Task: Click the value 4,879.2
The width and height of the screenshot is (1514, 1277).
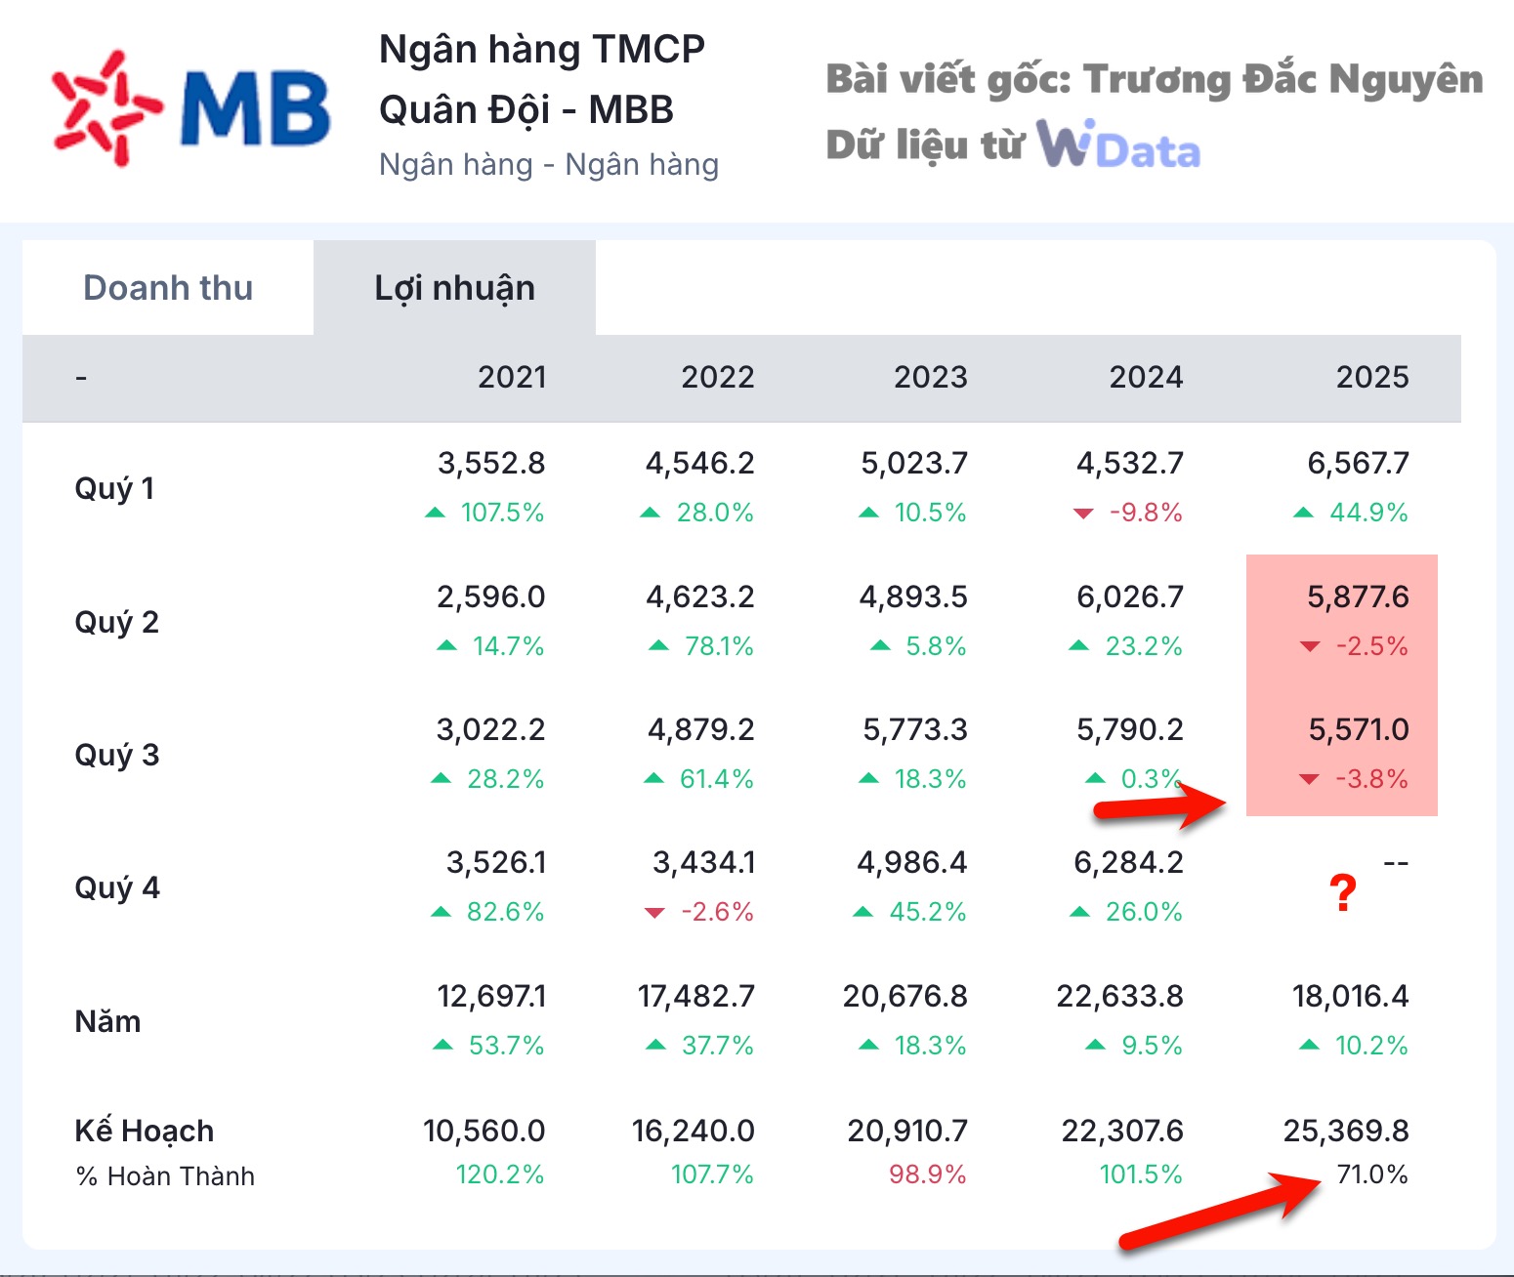Action: 701,729
